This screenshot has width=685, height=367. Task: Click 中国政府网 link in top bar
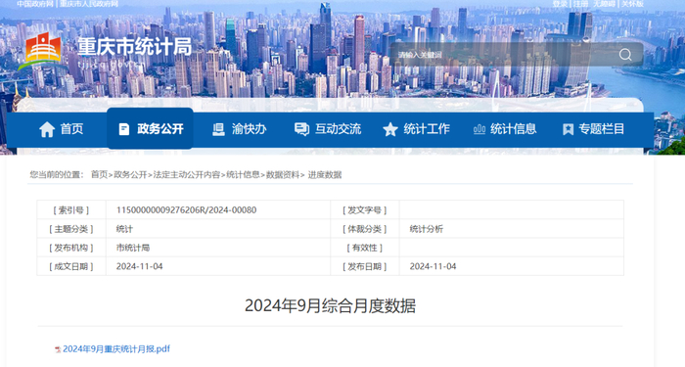(35, 4)
